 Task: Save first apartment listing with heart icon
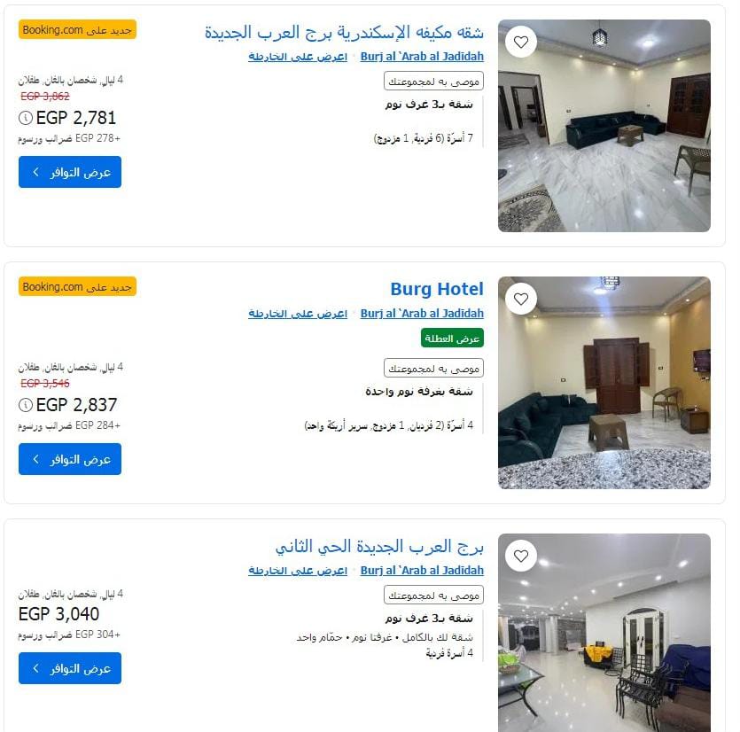click(520, 42)
